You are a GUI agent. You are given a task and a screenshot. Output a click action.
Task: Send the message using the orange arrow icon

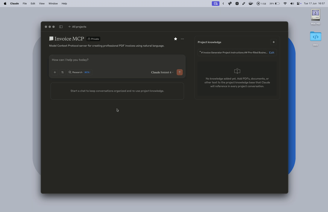click(180, 72)
